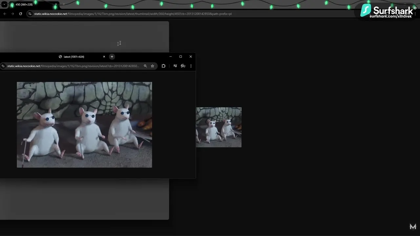Open the Extensions puzzle icon

tap(163, 66)
